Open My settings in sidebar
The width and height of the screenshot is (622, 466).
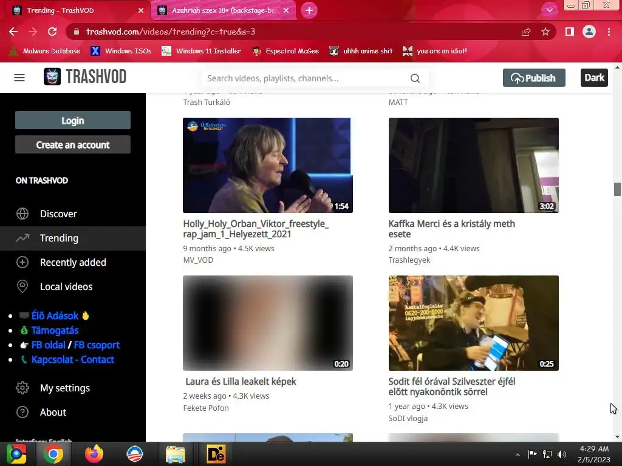pos(73,388)
